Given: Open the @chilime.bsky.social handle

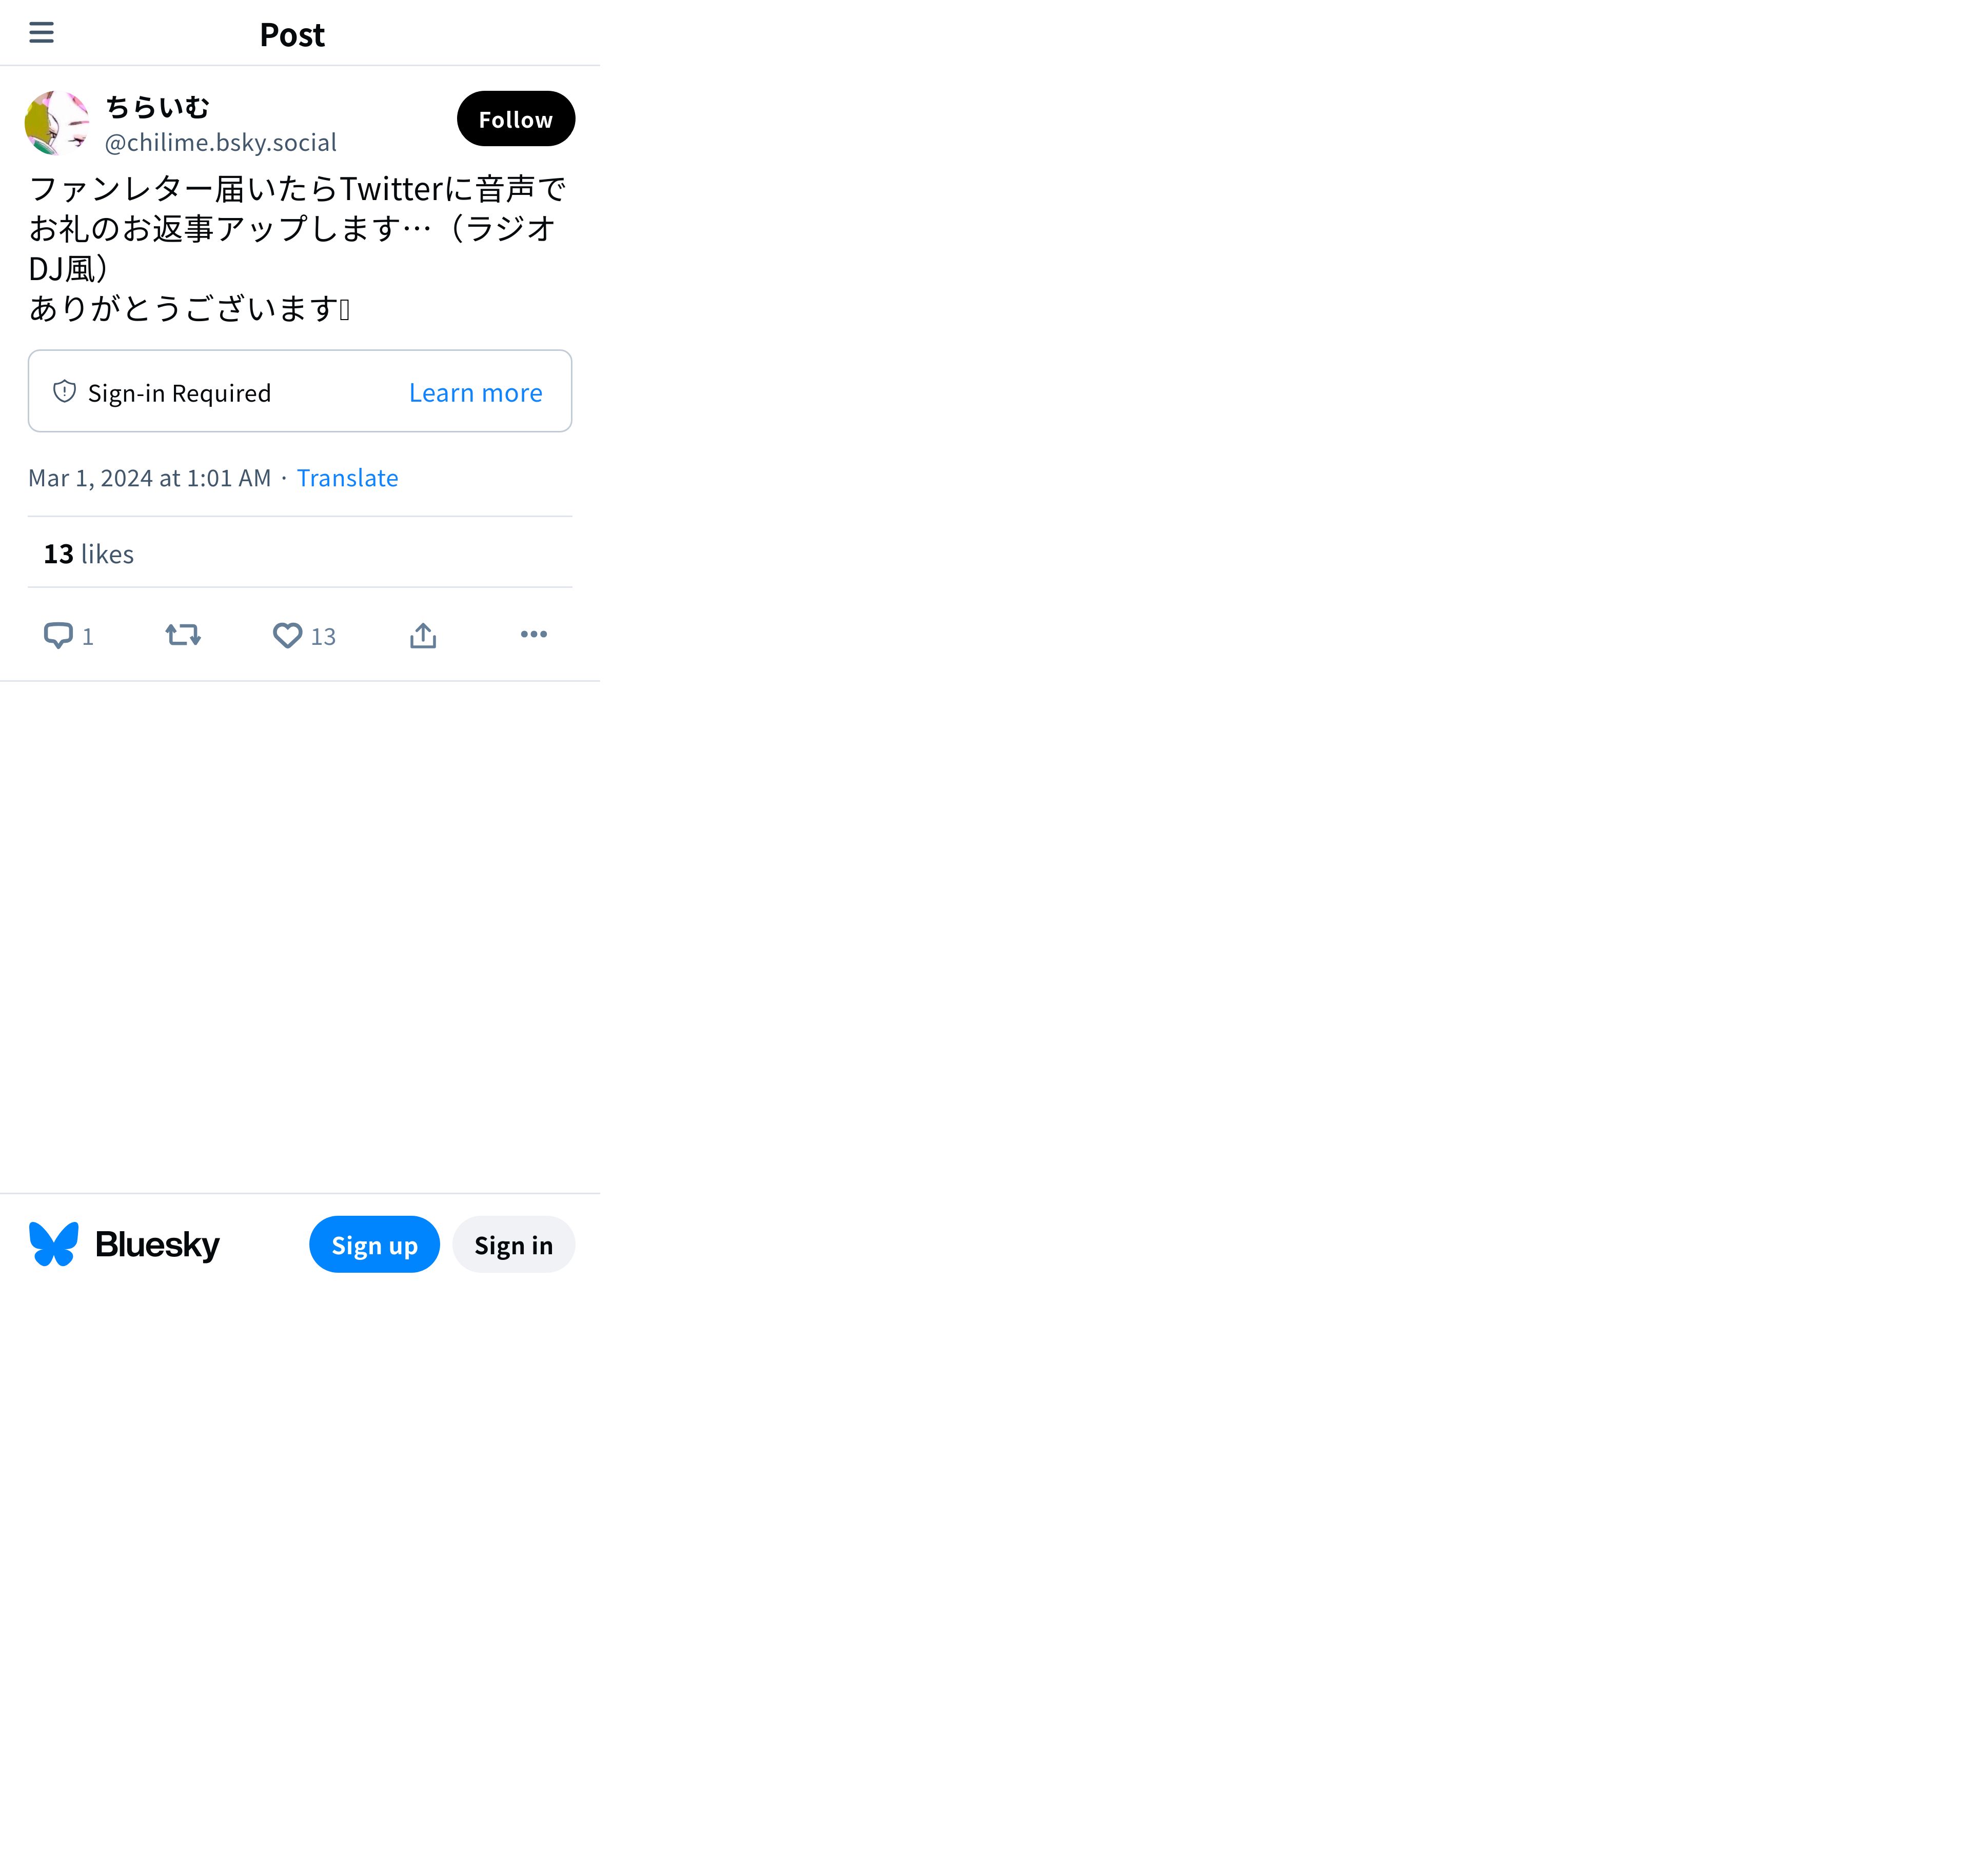Looking at the screenshot, I should coord(221,143).
